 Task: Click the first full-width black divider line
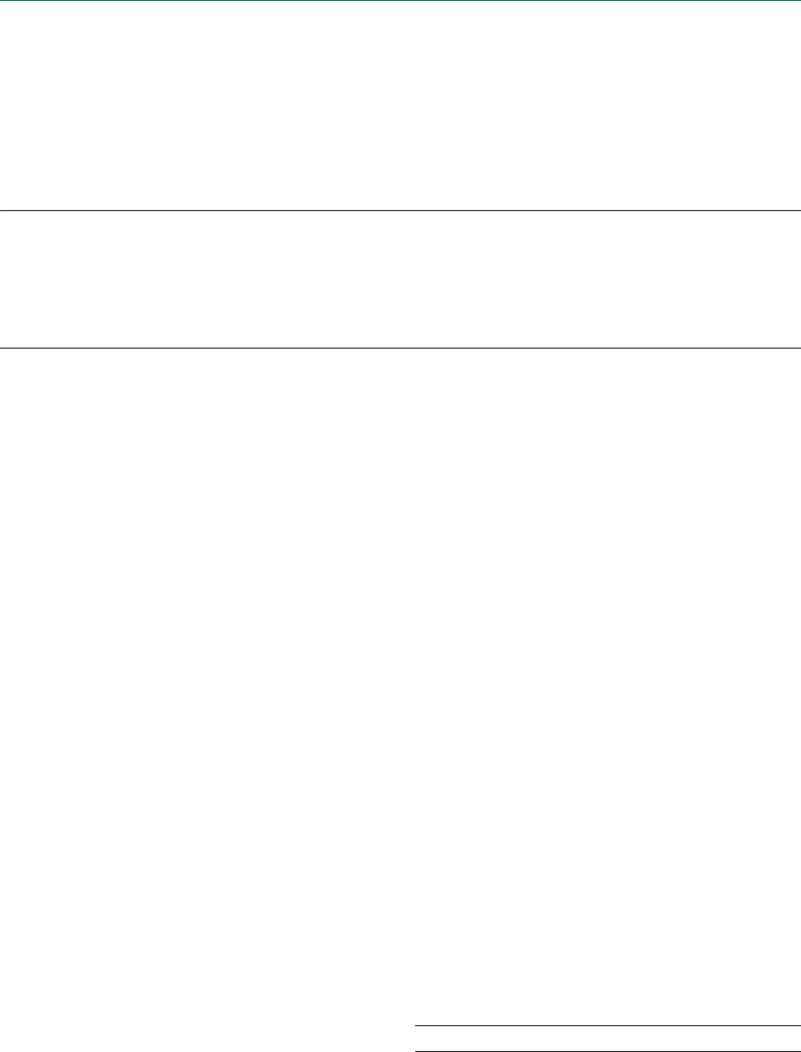[400, 211]
